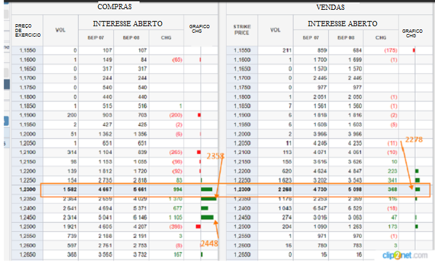Image resolution: width=435 pixels, height=262 pixels.
Task: Click the STRIKE PRICE column header in VENDAS
Action: point(242,29)
